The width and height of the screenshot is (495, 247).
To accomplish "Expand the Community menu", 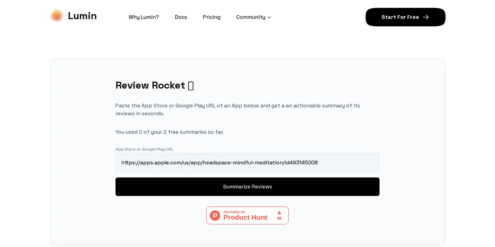I will click(x=250, y=17).
